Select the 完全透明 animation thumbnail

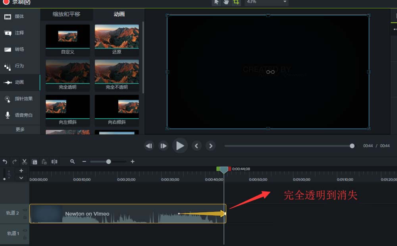tap(67, 72)
